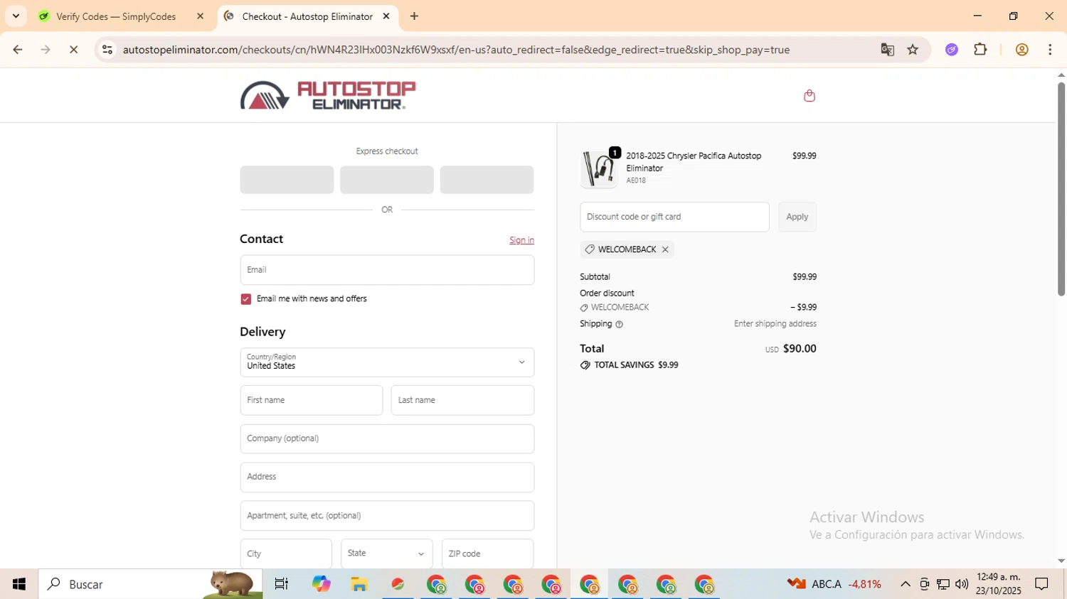1067x599 pixels.
Task: Focus the Apartment, suite, etc. field
Action: [x=387, y=515]
